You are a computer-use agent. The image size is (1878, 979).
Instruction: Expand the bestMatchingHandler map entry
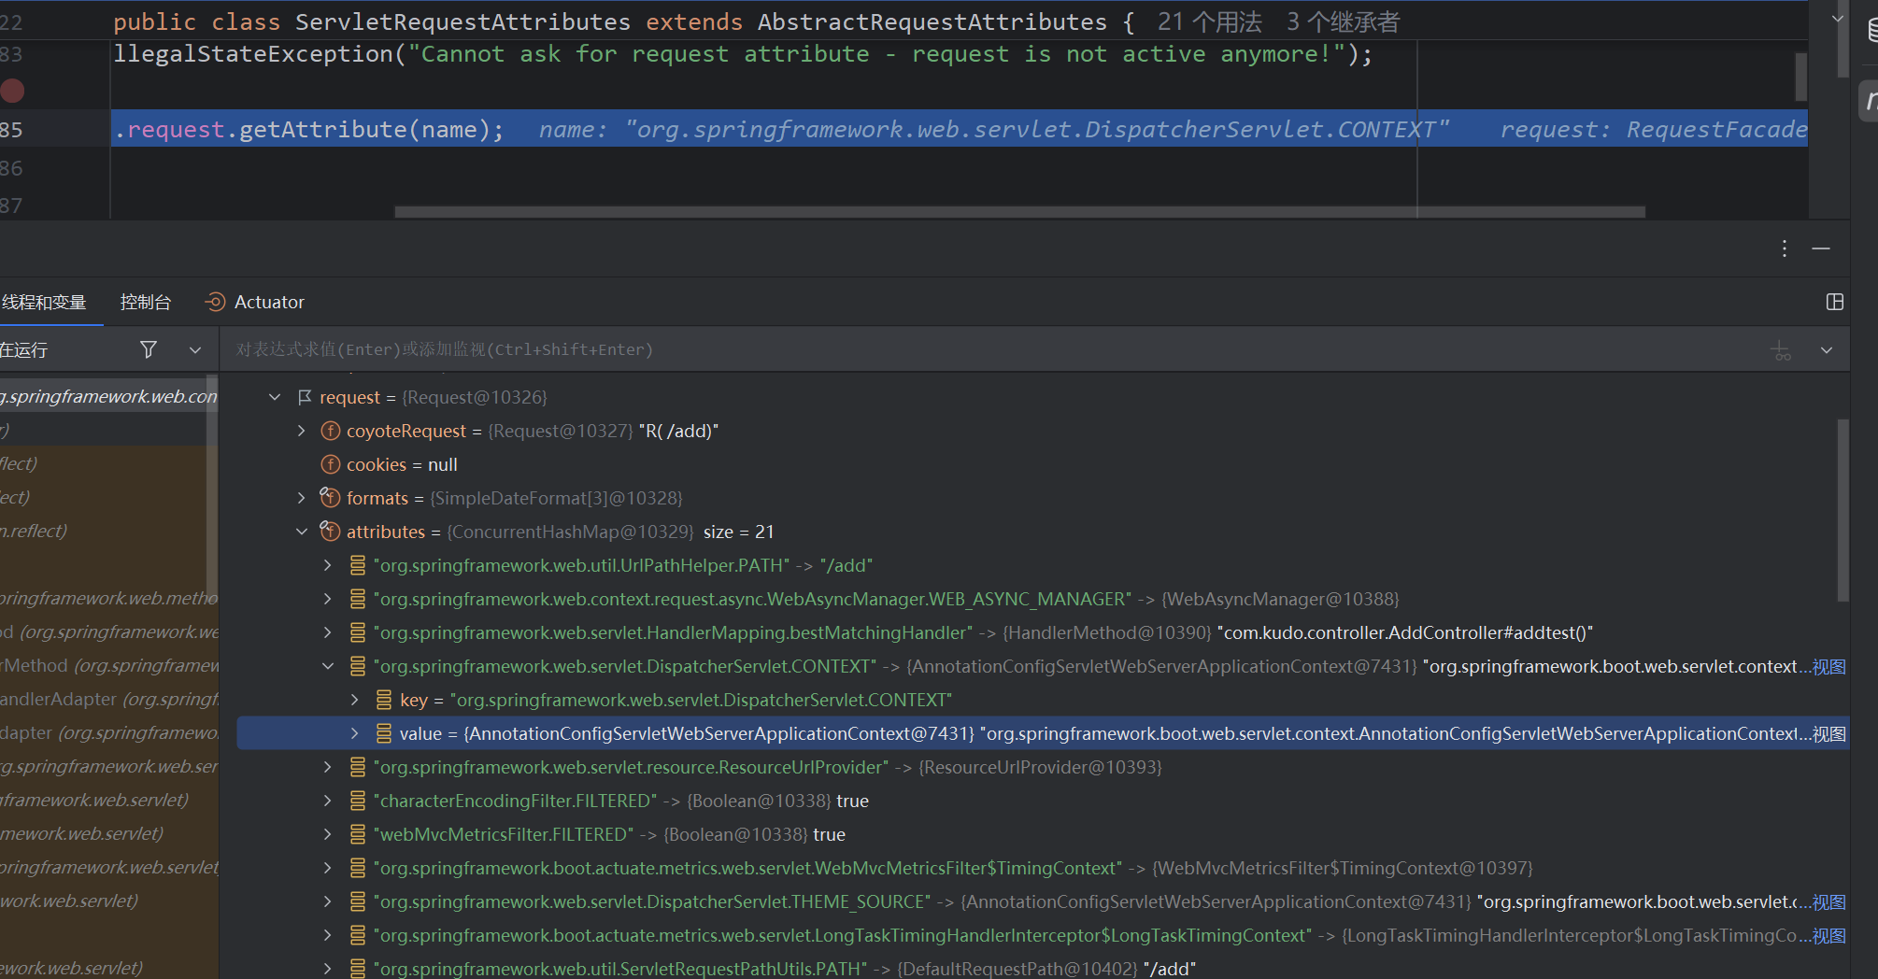[327, 632]
